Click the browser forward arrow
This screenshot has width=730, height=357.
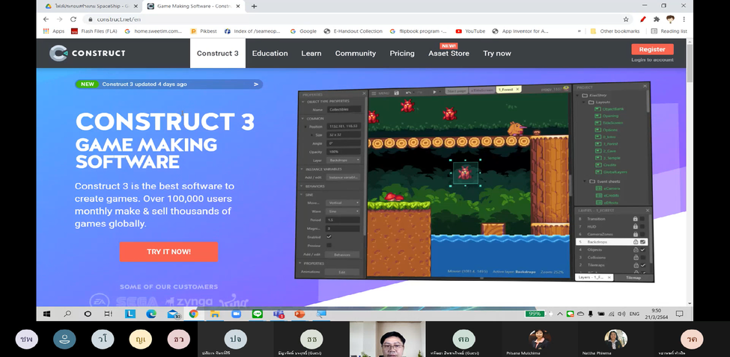[x=59, y=19]
